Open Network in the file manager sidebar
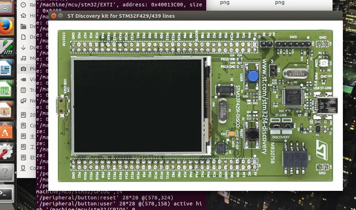Viewport: 356px width, 210px height. pos(26,101)
